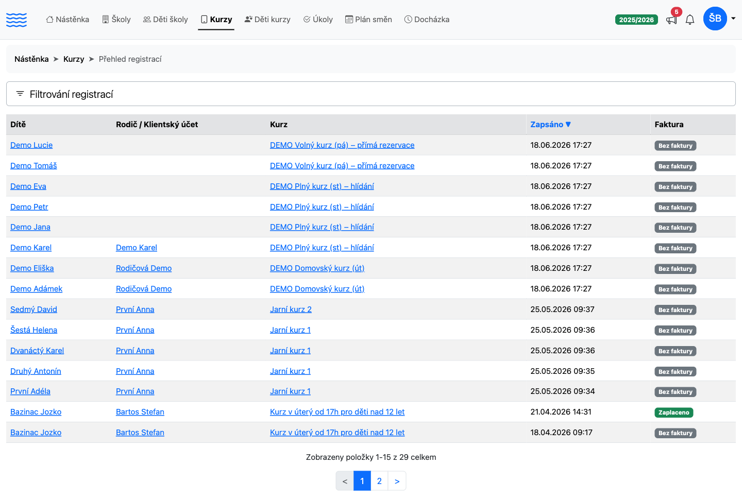Click the 2025/2026 school year badge
The image size is (742, 499).
tap(636, 20)
